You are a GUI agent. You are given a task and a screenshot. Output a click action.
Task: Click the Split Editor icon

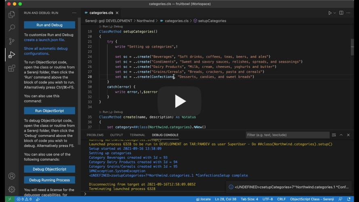pos(341,13)
